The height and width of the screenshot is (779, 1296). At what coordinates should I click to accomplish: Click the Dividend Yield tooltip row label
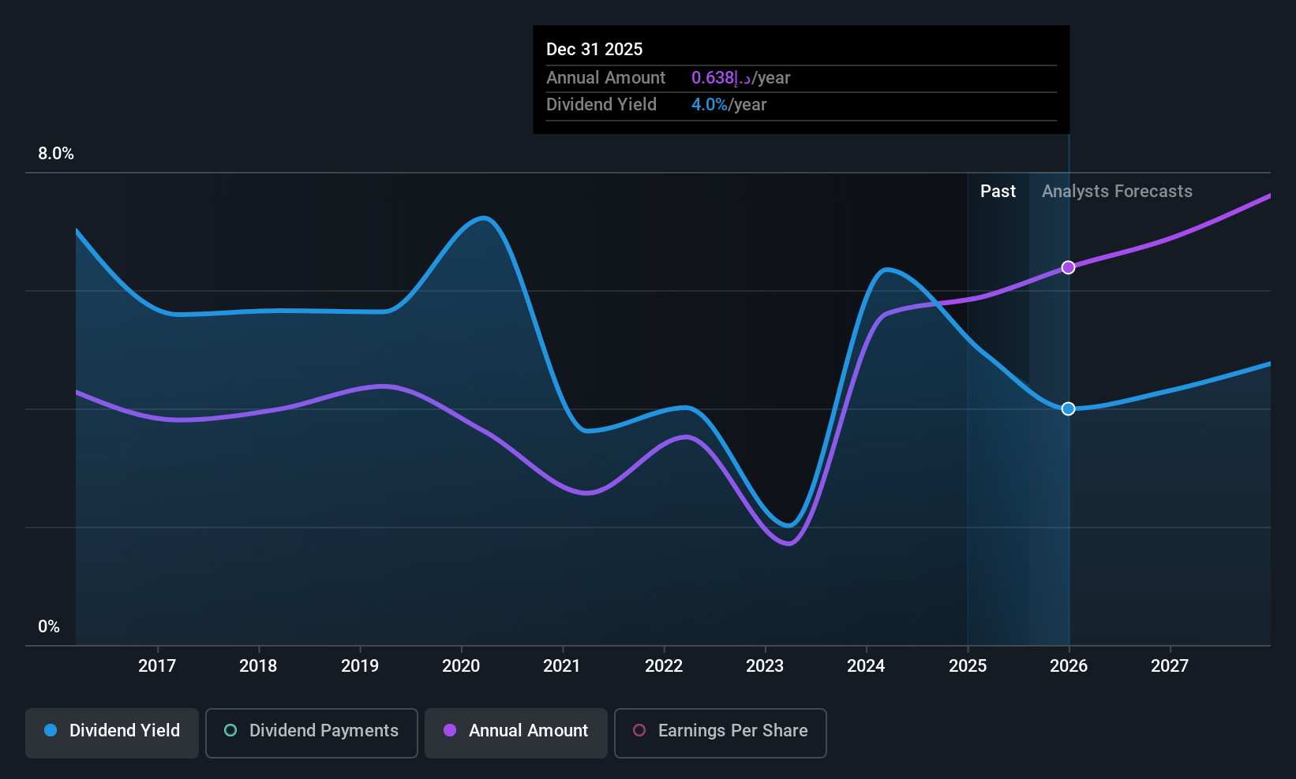(x=601, y=105)
